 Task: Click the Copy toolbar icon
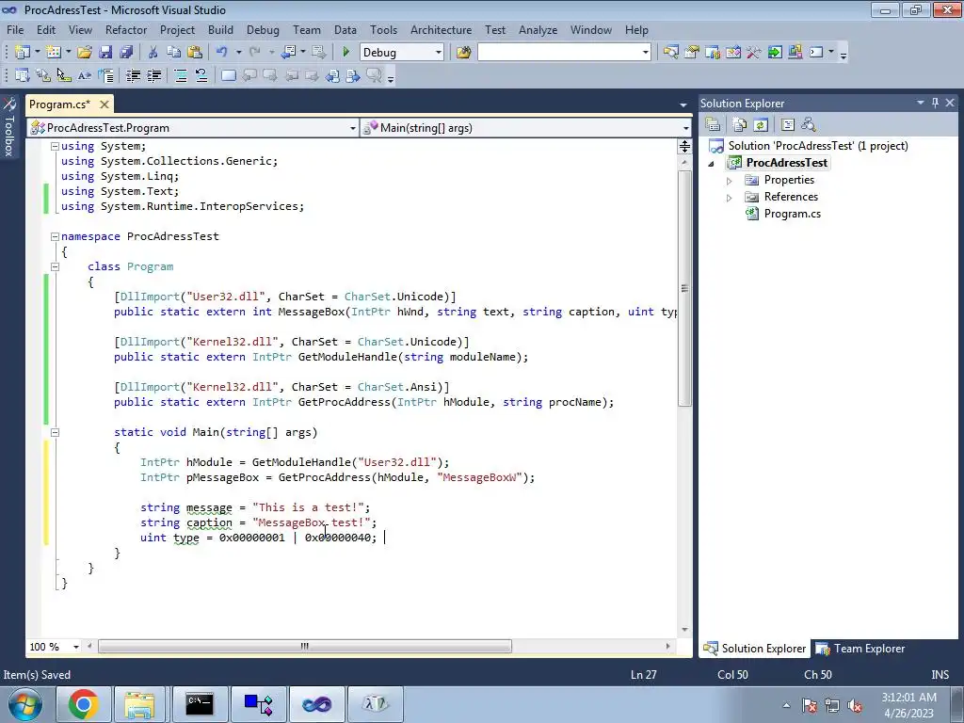pyautogui.click(x=173, y=53)
